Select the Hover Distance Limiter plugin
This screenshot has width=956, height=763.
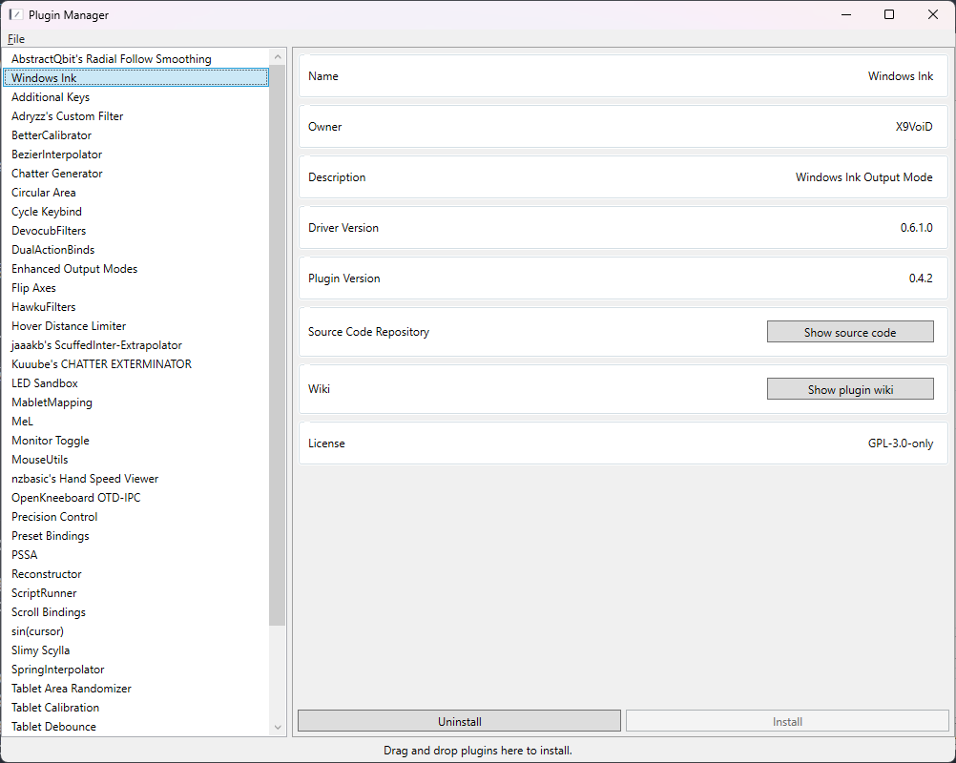[68, 325]
